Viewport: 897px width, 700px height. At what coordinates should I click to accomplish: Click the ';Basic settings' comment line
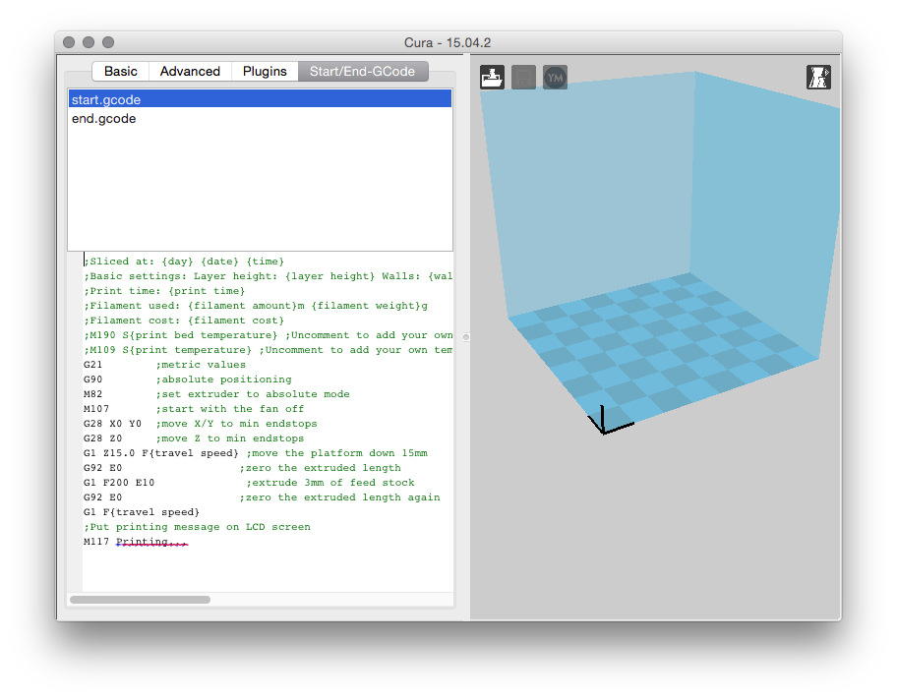(x=268, y=276)
